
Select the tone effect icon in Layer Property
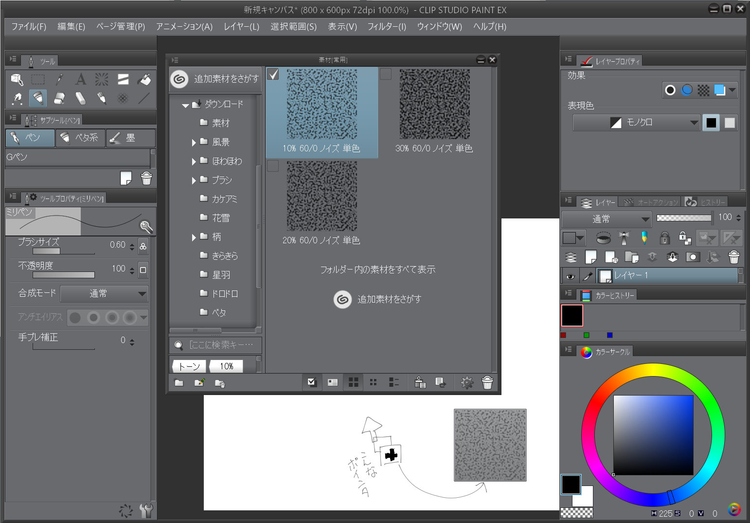(703, 90)
